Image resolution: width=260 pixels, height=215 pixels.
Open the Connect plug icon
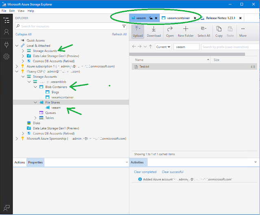pyautogui.click(x=6, y=45)
